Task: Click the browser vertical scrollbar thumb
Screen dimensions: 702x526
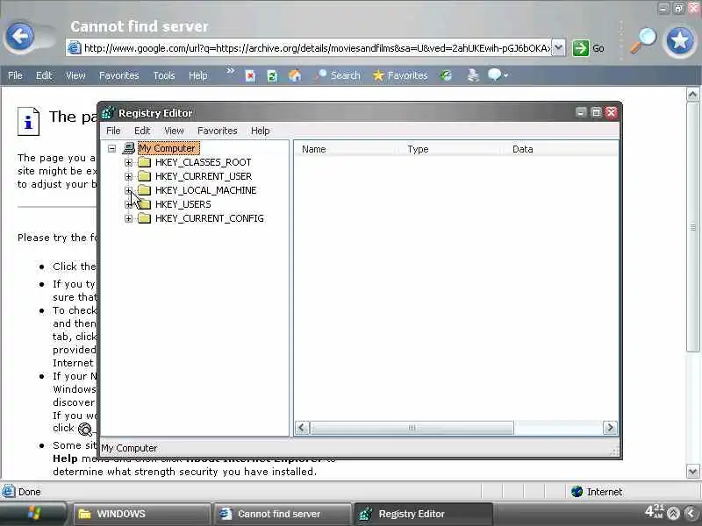Action: (x=693, y=228)
